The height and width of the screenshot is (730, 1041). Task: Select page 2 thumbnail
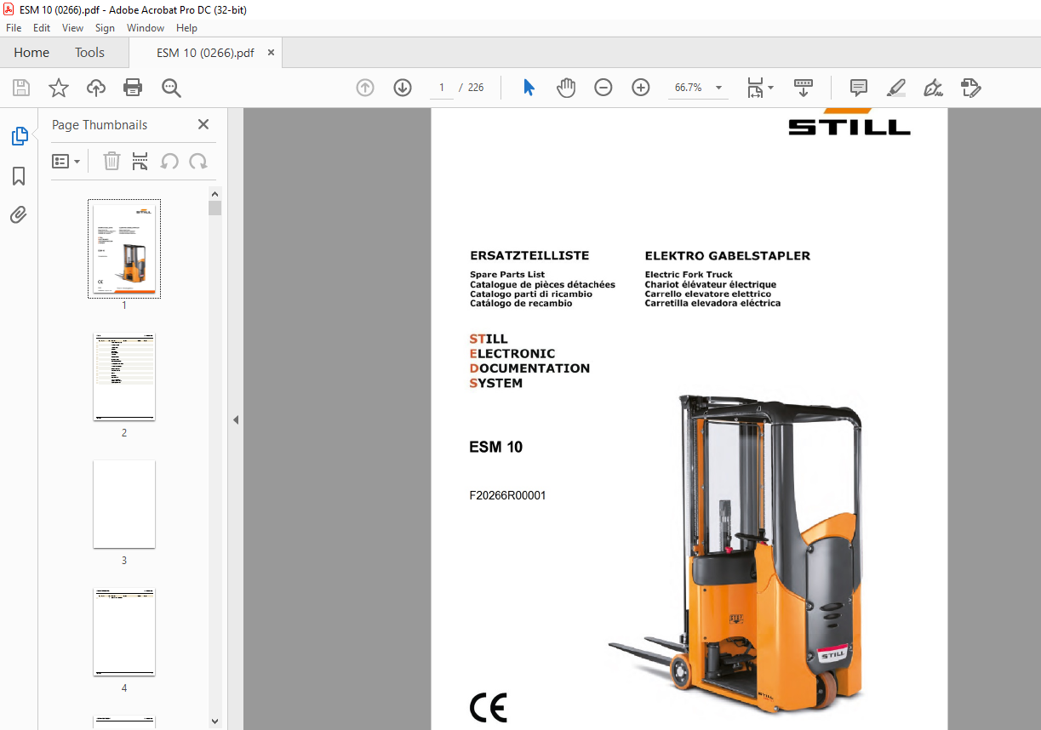pyautogui.click(x=124, y=377)
